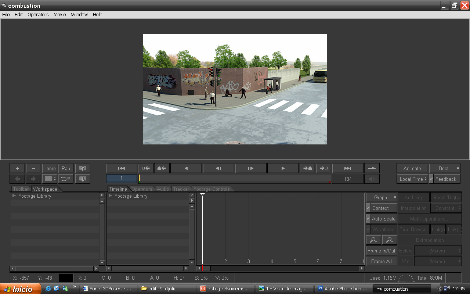Image resolution: width=470 pixels, height=294 pixels.
Task: Zoom out the timeline graph magnifier
Action: 390,240
